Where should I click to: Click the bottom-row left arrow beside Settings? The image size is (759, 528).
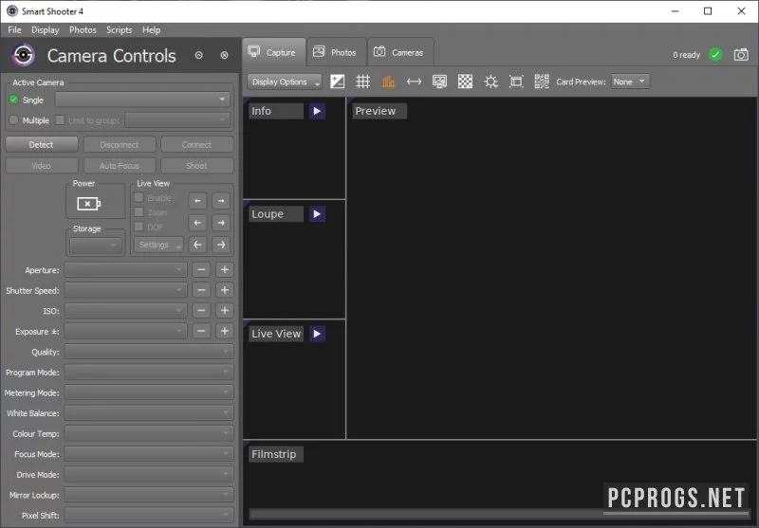(x=197, y=245)
